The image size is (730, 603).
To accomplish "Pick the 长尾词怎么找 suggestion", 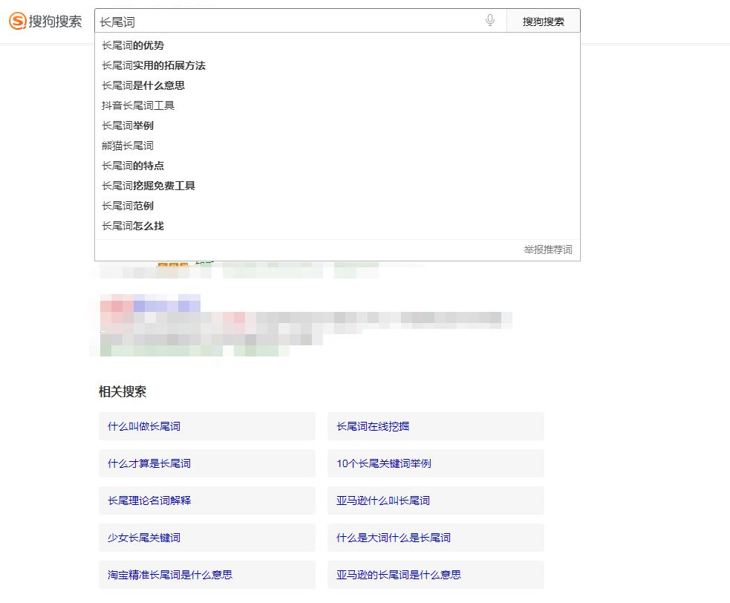I will [132, 226].
